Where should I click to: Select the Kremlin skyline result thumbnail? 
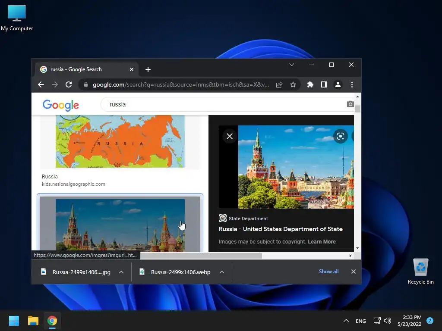coord(120,225)
